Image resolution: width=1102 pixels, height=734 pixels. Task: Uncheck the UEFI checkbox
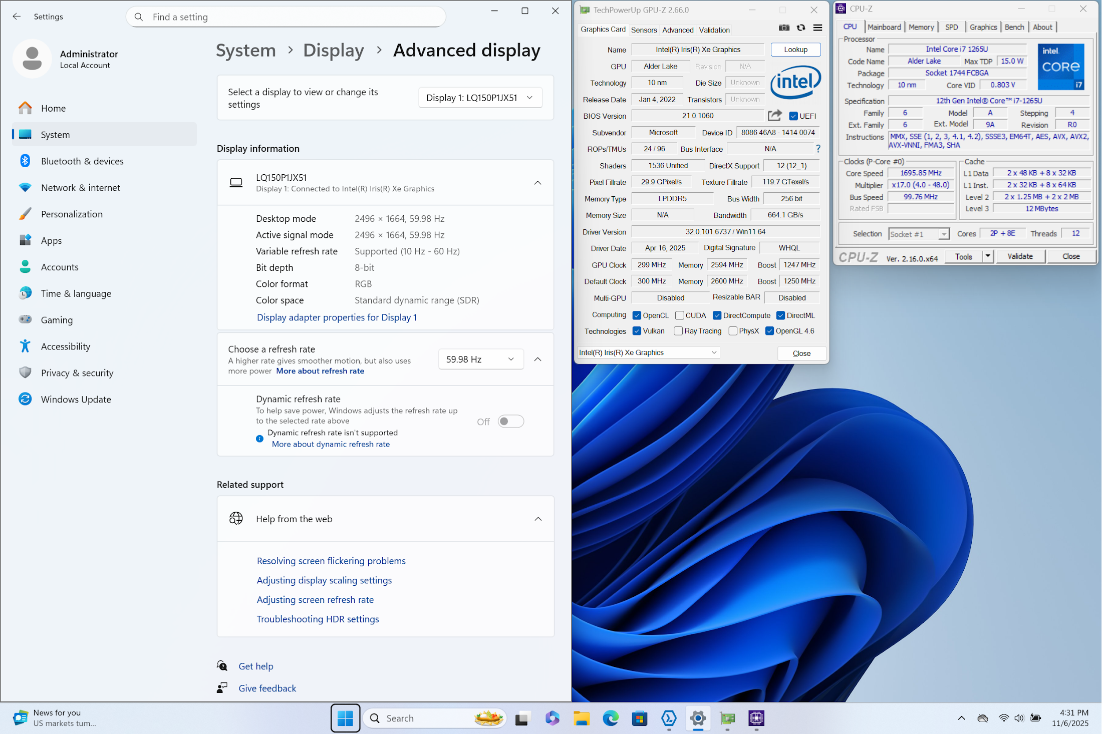click(793, 116)
